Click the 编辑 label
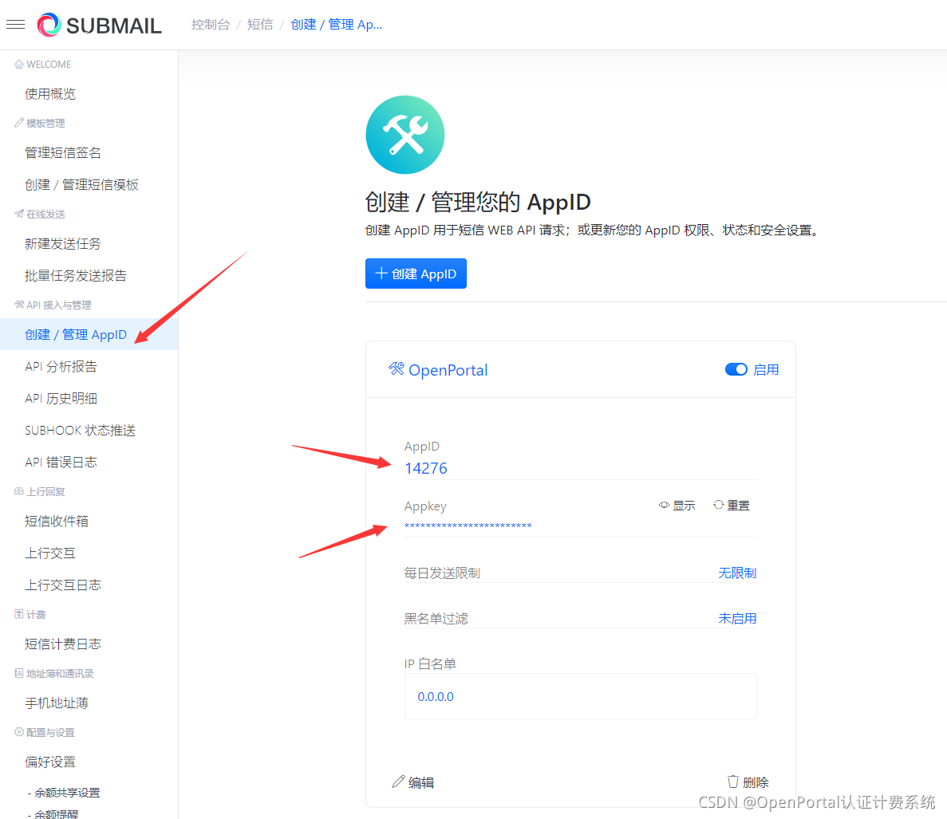 pos(421,783)
